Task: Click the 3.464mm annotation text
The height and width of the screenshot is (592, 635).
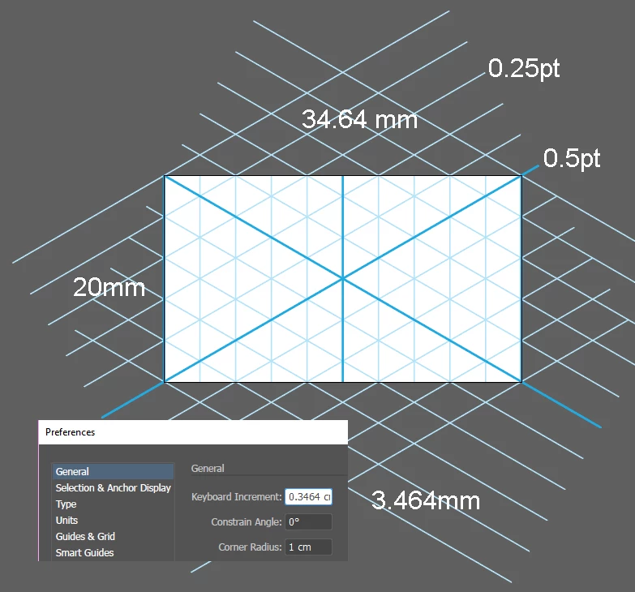Action: 426,500
